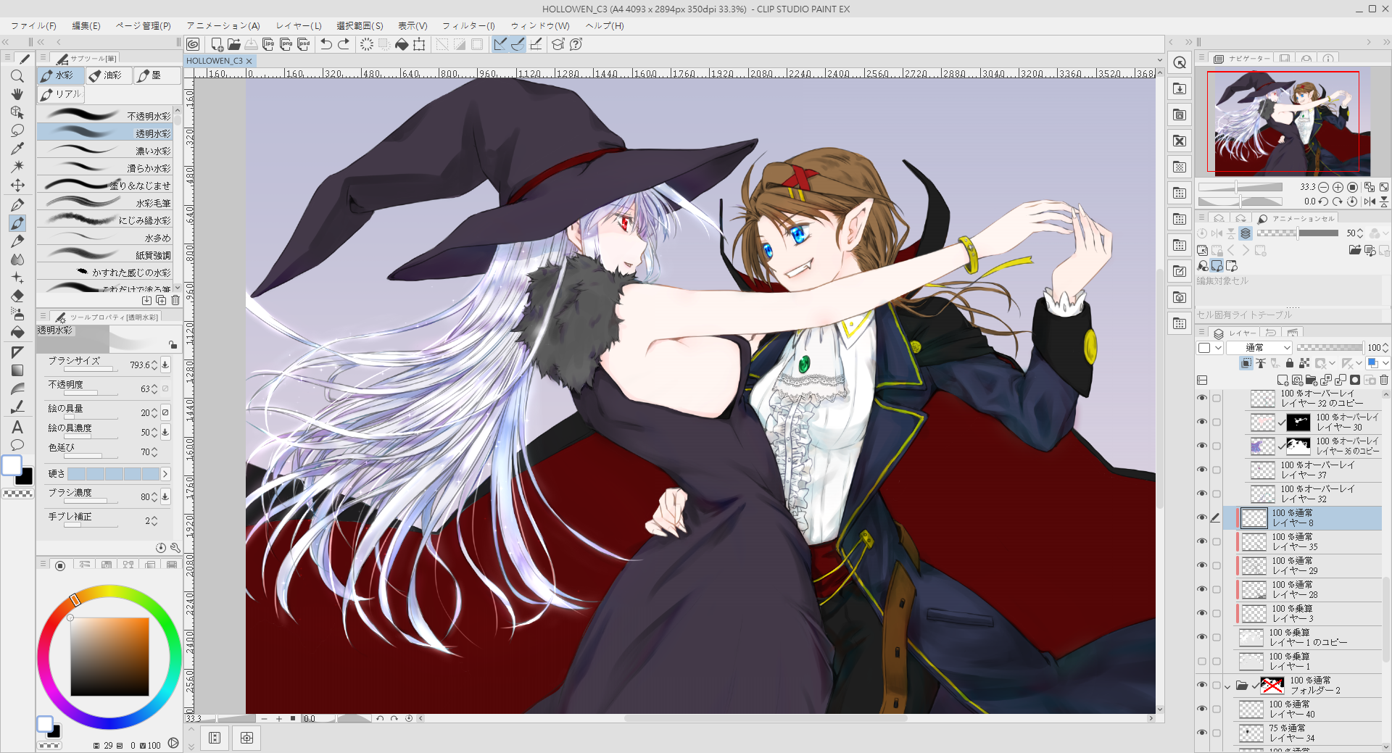Select the Eyedropper tool

(17, 149)
